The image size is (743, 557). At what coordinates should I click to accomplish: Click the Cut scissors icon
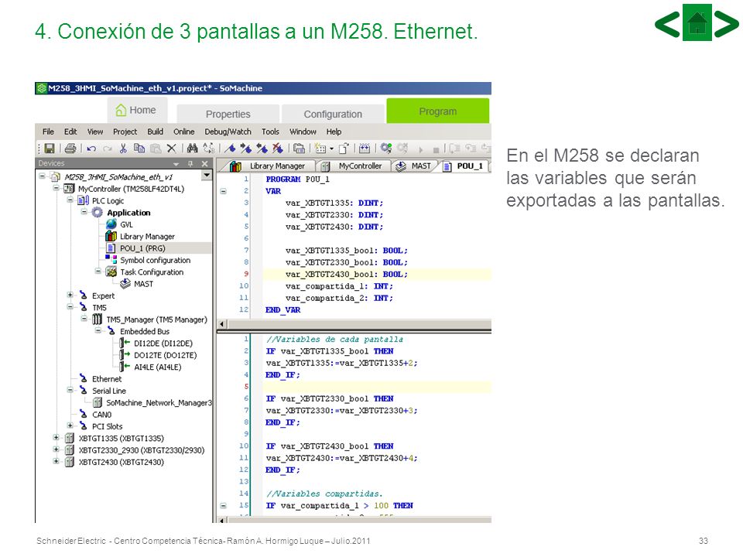123,149
